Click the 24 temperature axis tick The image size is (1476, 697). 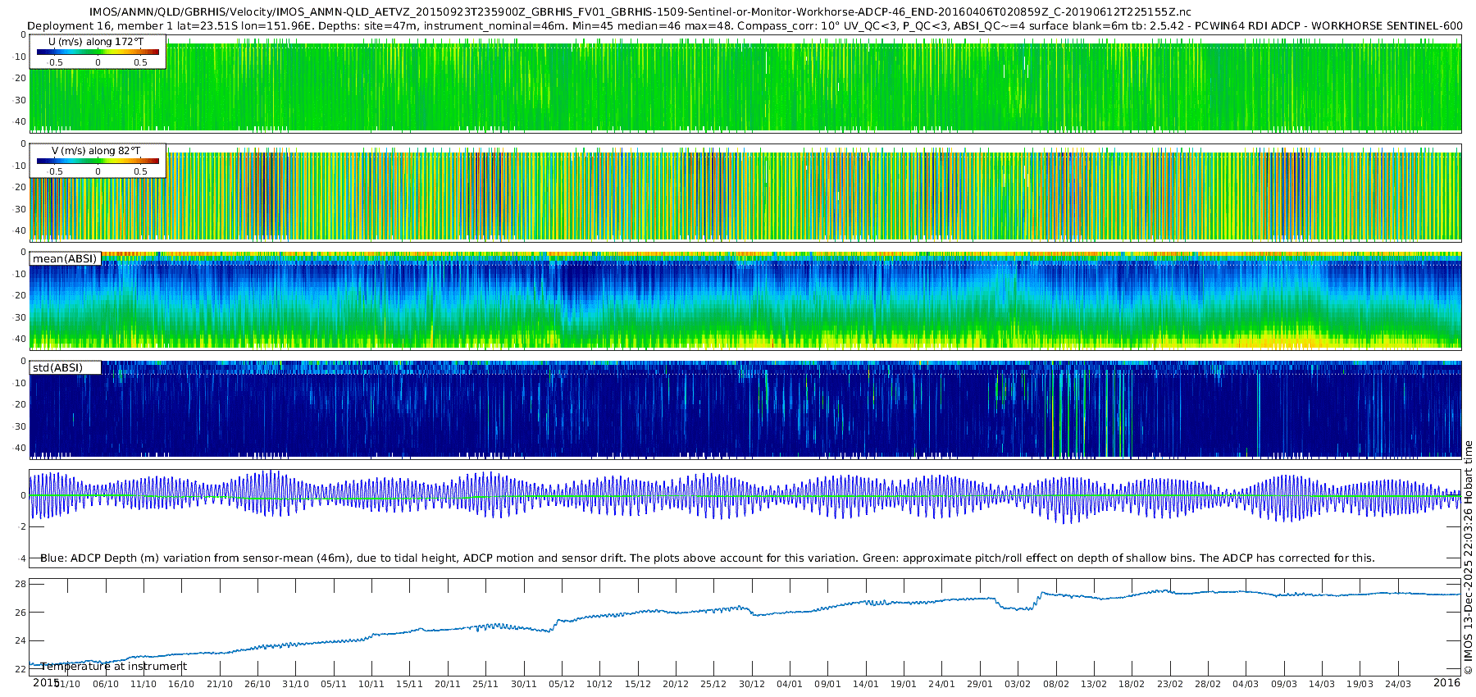(20, 641)
